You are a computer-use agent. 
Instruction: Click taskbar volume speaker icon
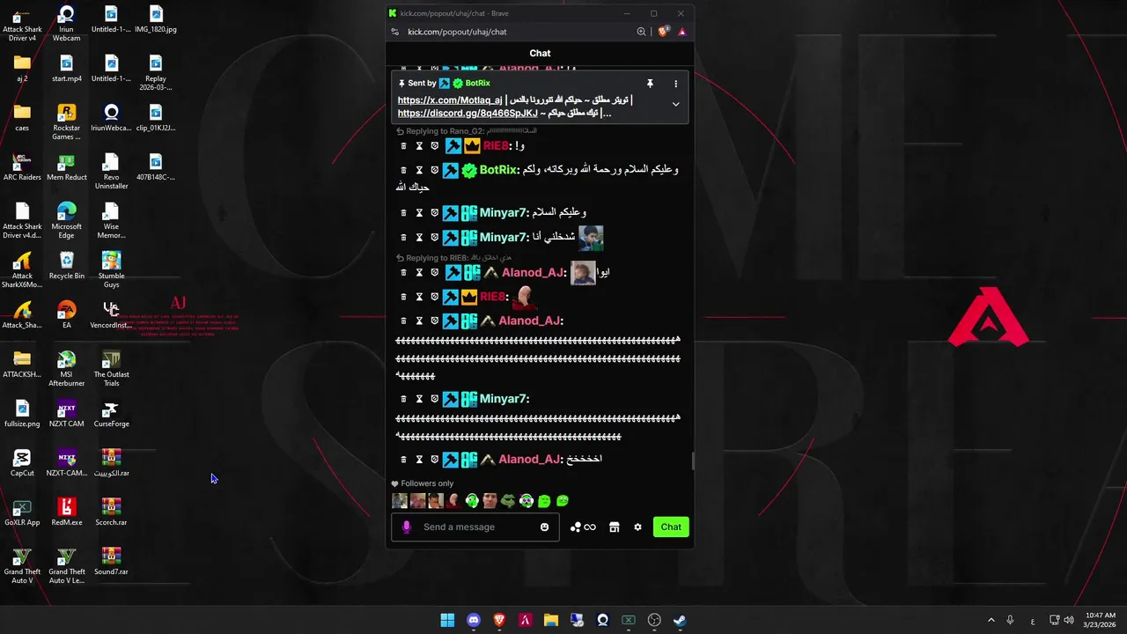pos(1069,620)
